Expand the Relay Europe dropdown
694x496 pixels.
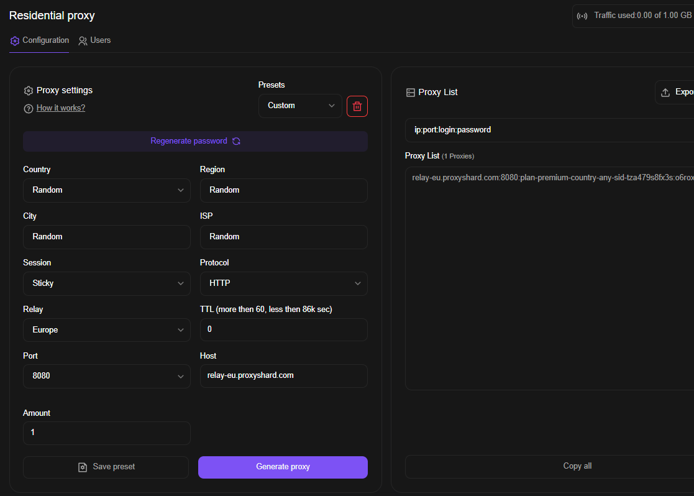[106, 330]
